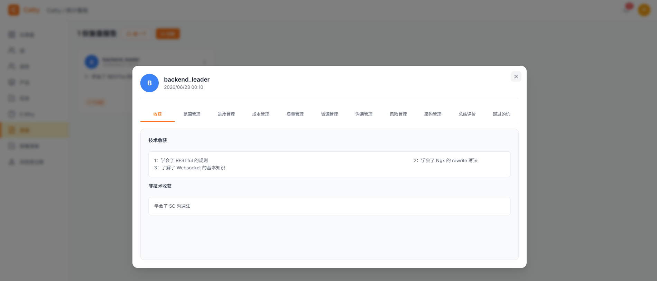Close the backend_leader dialog
Viewport: 657px width, 281px height.
(516, 76)
